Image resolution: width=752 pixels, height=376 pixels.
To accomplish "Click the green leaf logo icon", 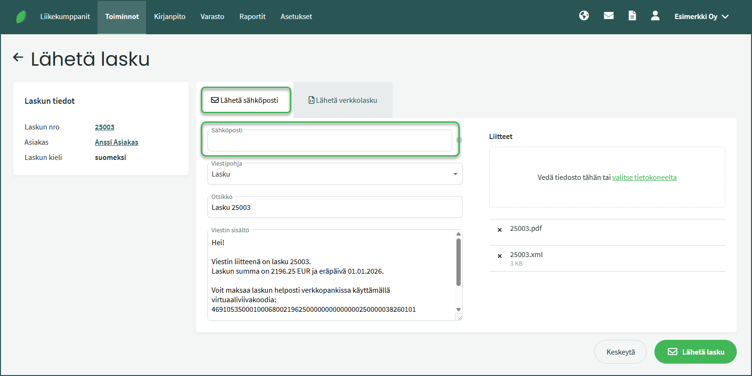I will (x=21, y=17).
